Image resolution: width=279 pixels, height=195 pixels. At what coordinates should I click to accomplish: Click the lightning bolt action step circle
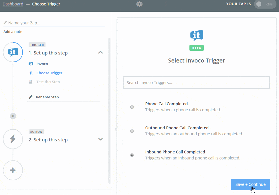tap(13, 139)
